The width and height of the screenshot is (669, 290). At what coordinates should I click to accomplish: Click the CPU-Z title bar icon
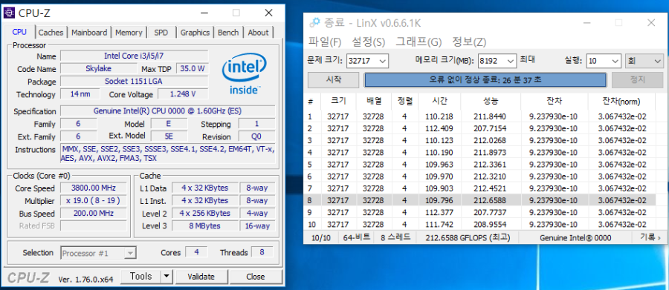(8, 13)
